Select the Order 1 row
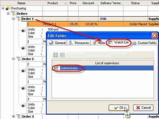The width and height of the screenshot is (159, 119). (28, 19)
